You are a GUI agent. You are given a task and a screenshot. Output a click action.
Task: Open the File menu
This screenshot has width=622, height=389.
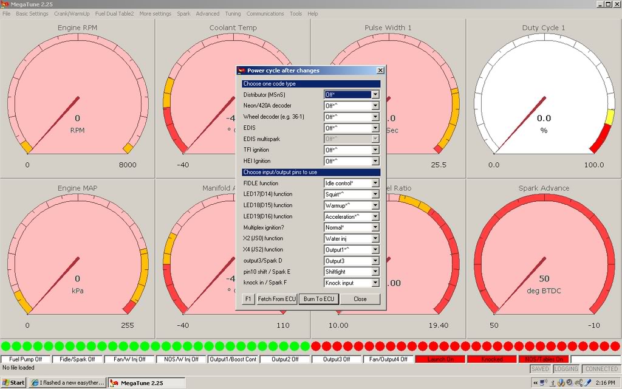[x=6, y=13]
